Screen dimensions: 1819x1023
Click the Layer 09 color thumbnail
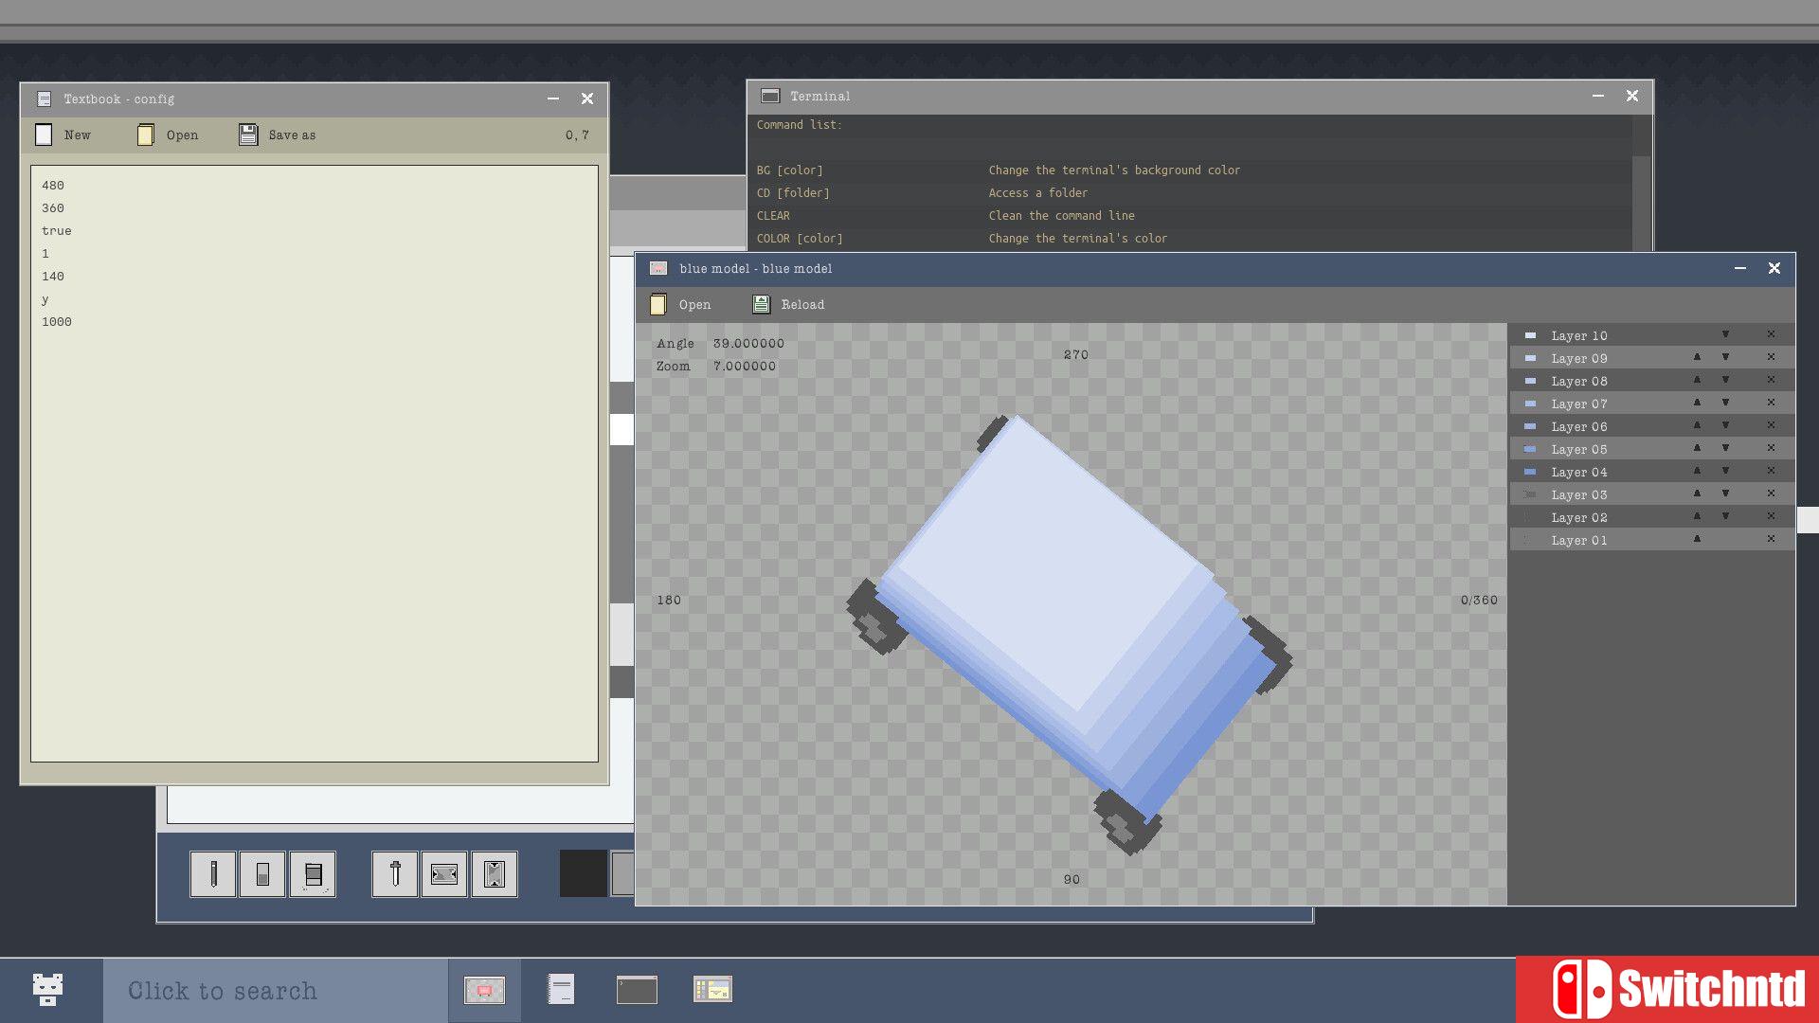pos(1530,358)
